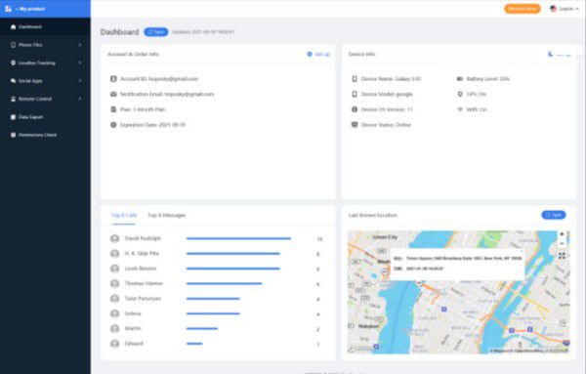586x374 pixels.
Task: Click the home icon beside Dashboard
Action: pyautogui.click(x=13, y=27)
